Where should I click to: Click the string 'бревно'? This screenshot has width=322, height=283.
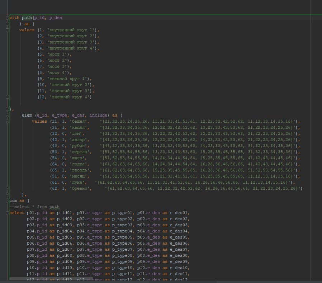pos(80,189)
